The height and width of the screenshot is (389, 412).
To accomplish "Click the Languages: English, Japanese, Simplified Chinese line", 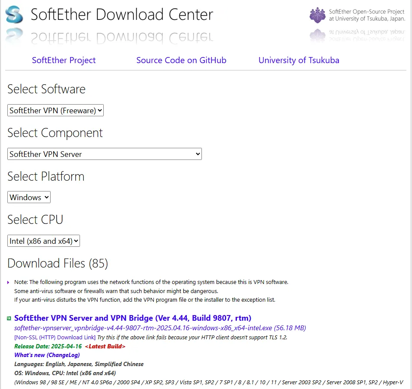I will 79,364.
